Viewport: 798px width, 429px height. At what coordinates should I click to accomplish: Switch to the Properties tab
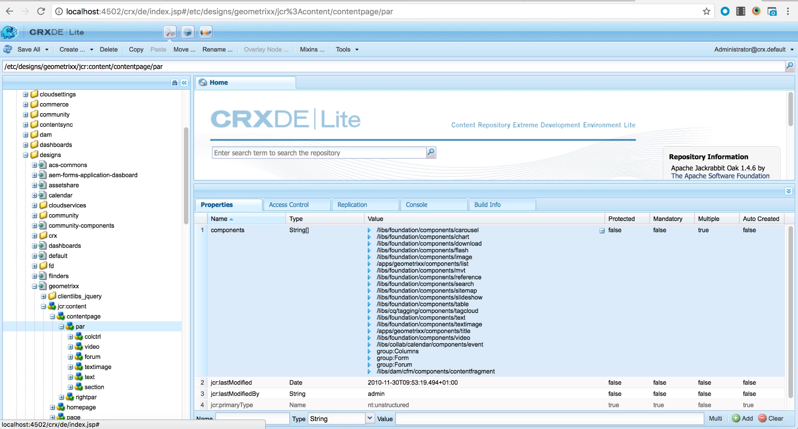point(229,205)
